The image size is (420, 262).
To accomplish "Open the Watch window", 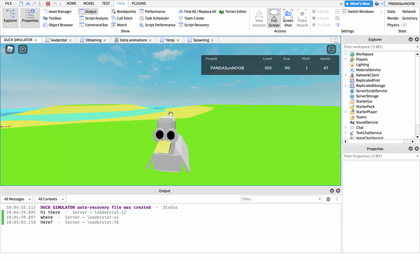I will (119, 25).
